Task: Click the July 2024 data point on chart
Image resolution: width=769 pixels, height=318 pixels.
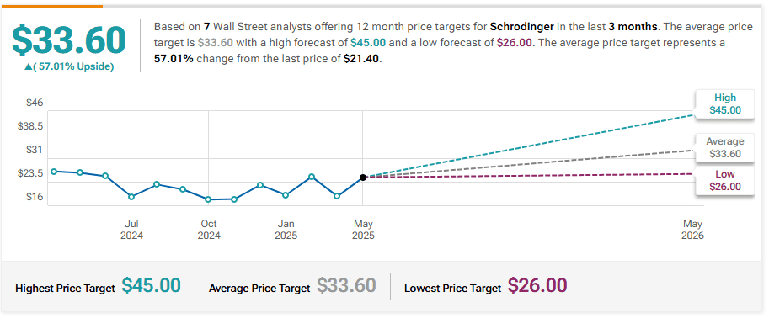Action: [131, 197]
